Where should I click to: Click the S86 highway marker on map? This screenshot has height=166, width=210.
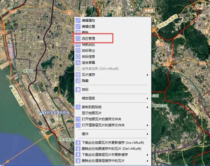point(12,12)
